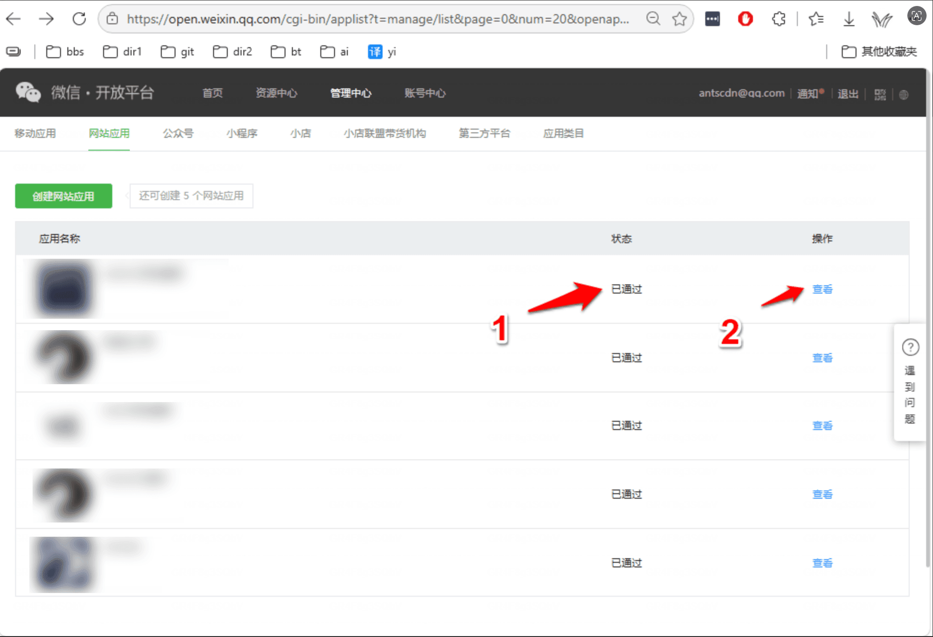The width and height of the screenshot is (933, 637).
Task: Open 管理中心 in the top navigation
Action: 351,93
